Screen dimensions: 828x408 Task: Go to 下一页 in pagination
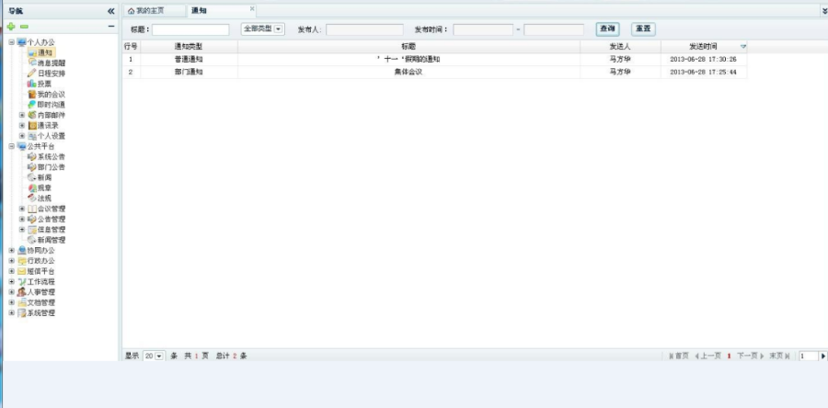pos(751,357)
